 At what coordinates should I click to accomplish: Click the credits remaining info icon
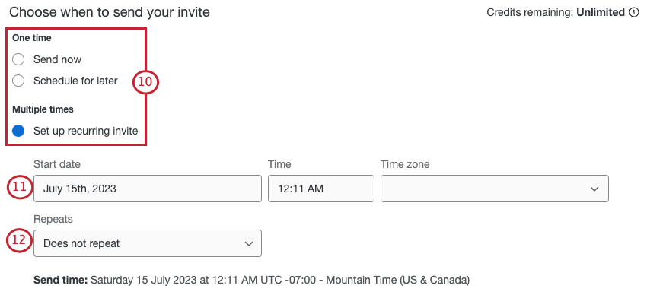[634, 12]
